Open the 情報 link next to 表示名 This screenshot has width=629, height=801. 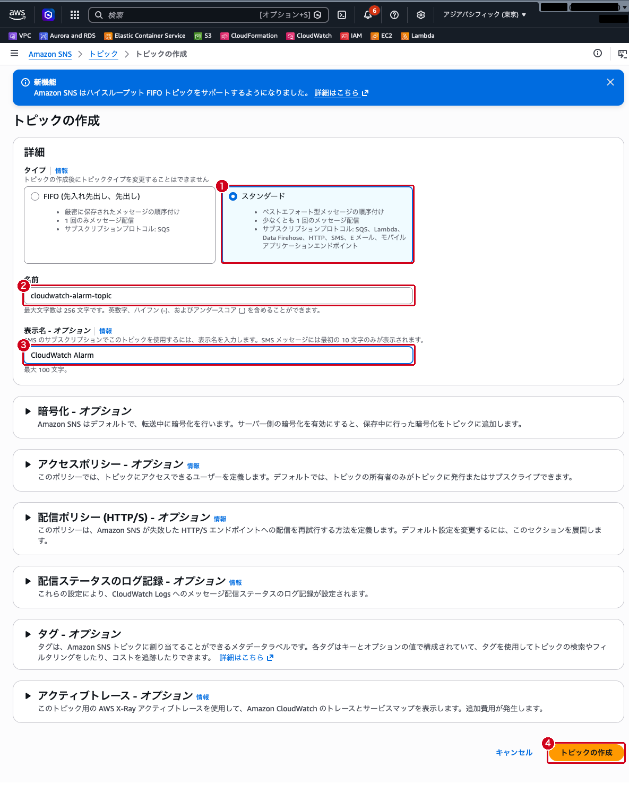point(106,331)
